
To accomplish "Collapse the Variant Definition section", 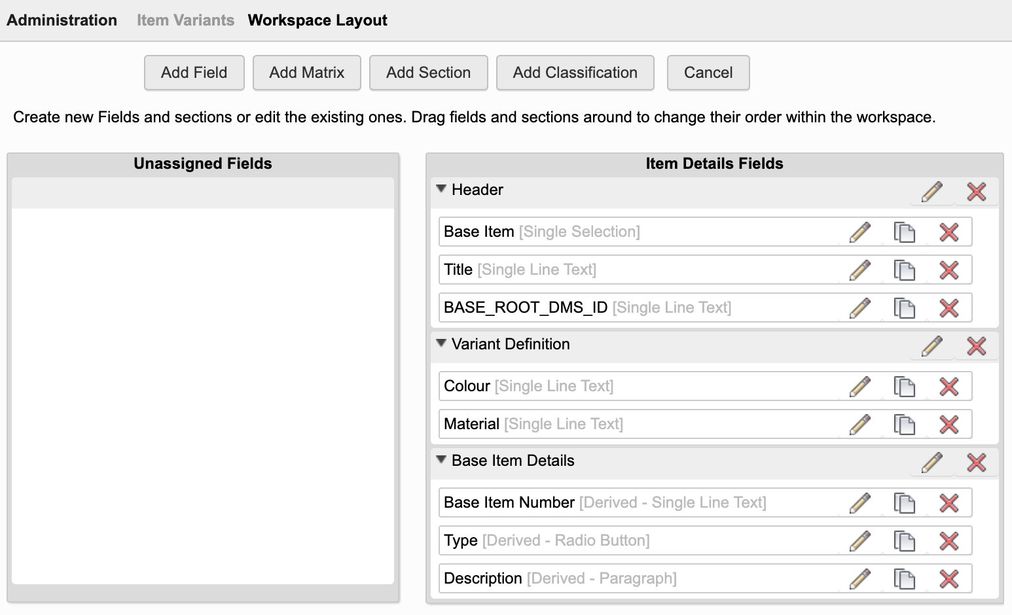I will pyautogui.click(x=441, y=343).
